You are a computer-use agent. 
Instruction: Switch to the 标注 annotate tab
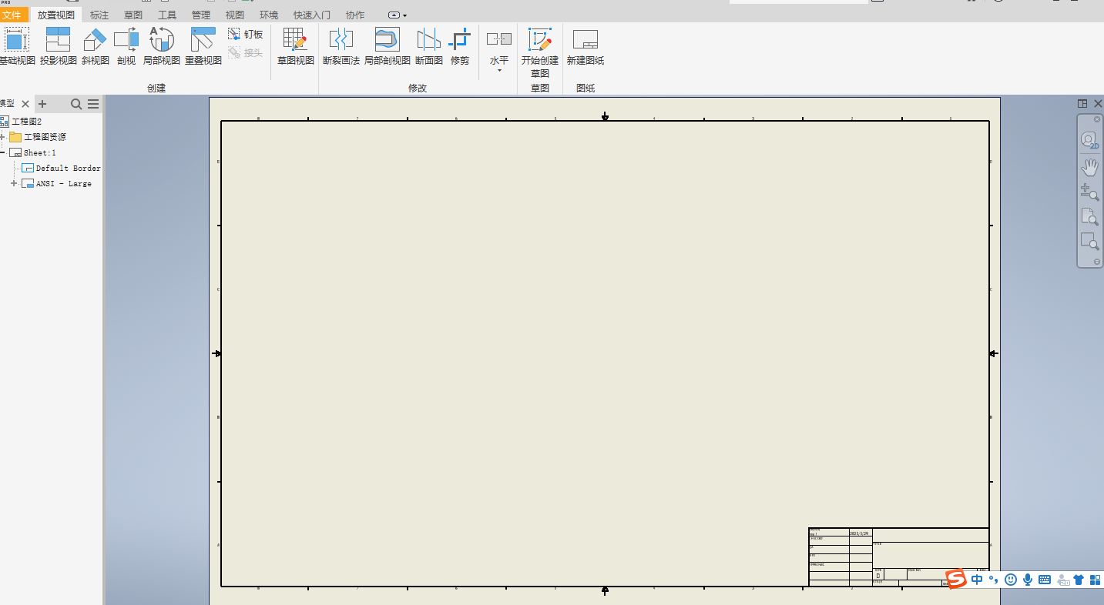99,15
